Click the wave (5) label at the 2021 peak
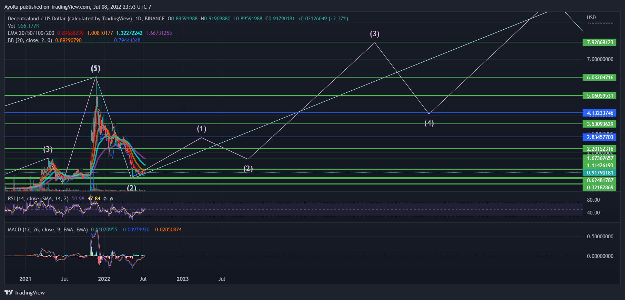 pos(96,68)
